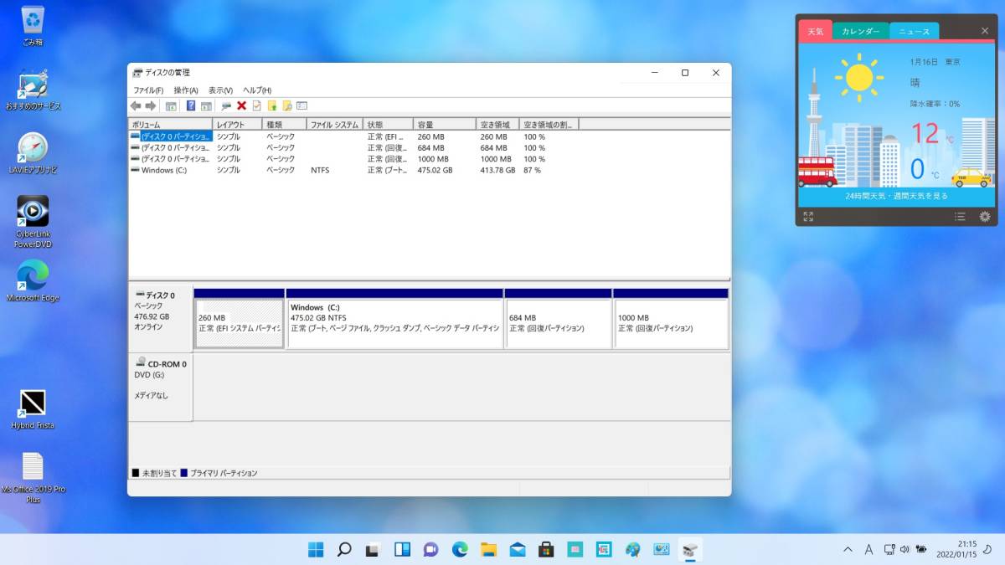This screenshot has height=565, width=1005.
Task: Open the Mail app from the taskbar
Action: 518,549
